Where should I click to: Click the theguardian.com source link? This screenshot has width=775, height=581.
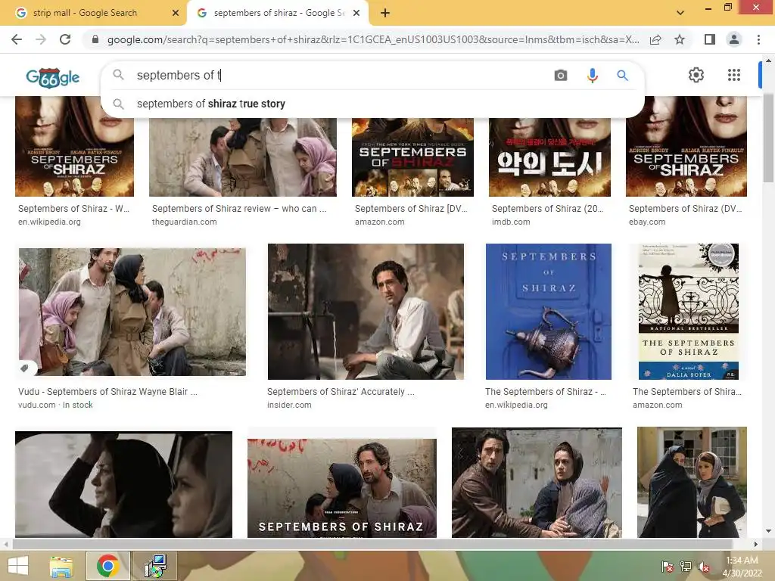point(185,222)
